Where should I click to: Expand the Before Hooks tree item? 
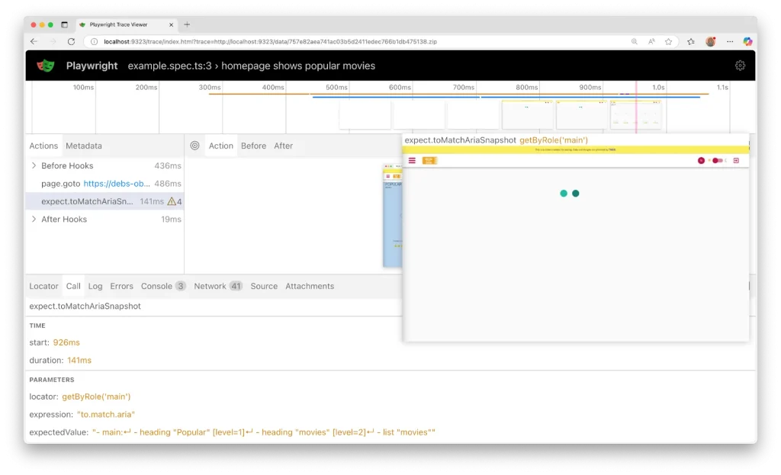click(x=34, y=165)
